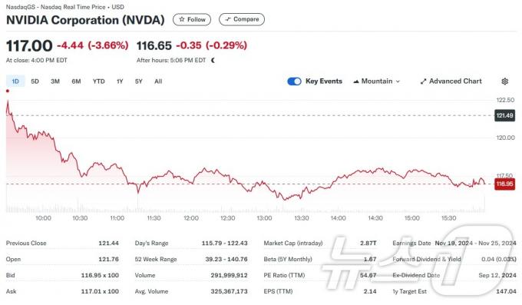Click the Advanced Chart expand arrow icon
The image size is (522, 305).
click(423, 81)
